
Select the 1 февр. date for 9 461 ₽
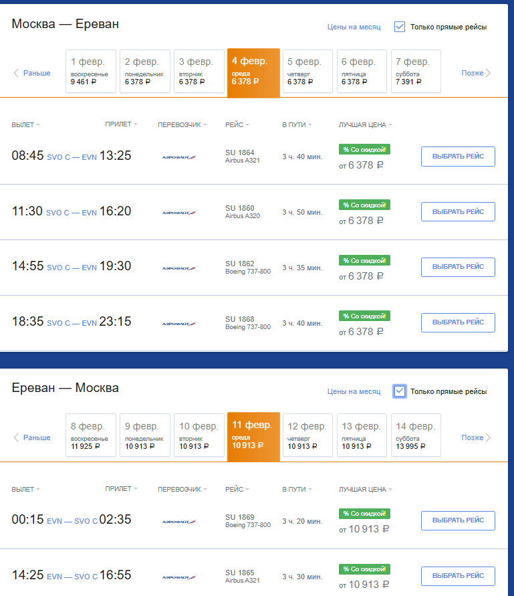tap(91, 71)
